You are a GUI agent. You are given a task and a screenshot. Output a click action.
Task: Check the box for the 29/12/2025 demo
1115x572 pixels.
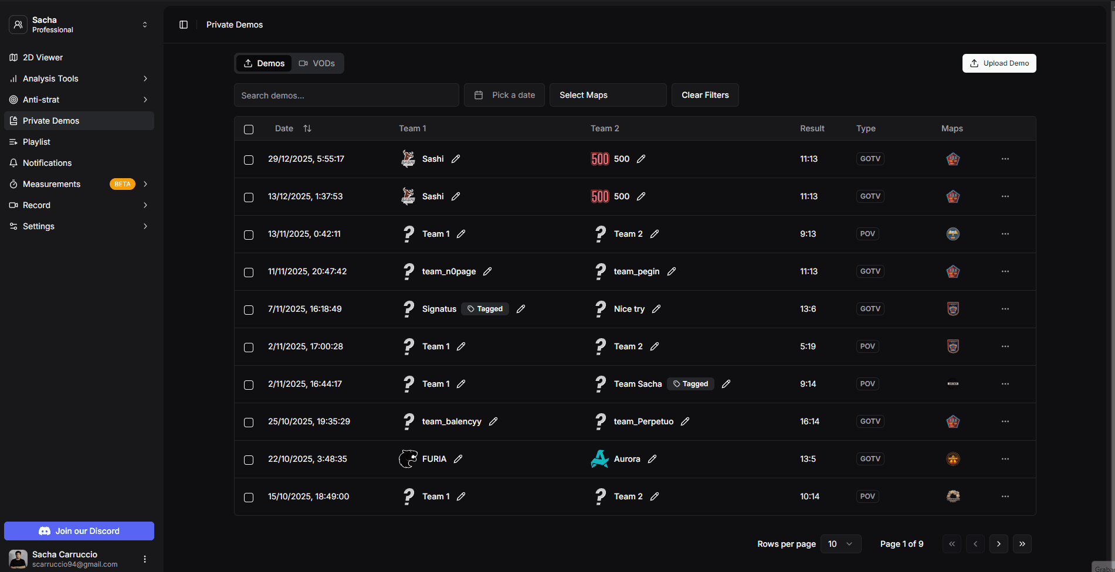click(249, 159)
